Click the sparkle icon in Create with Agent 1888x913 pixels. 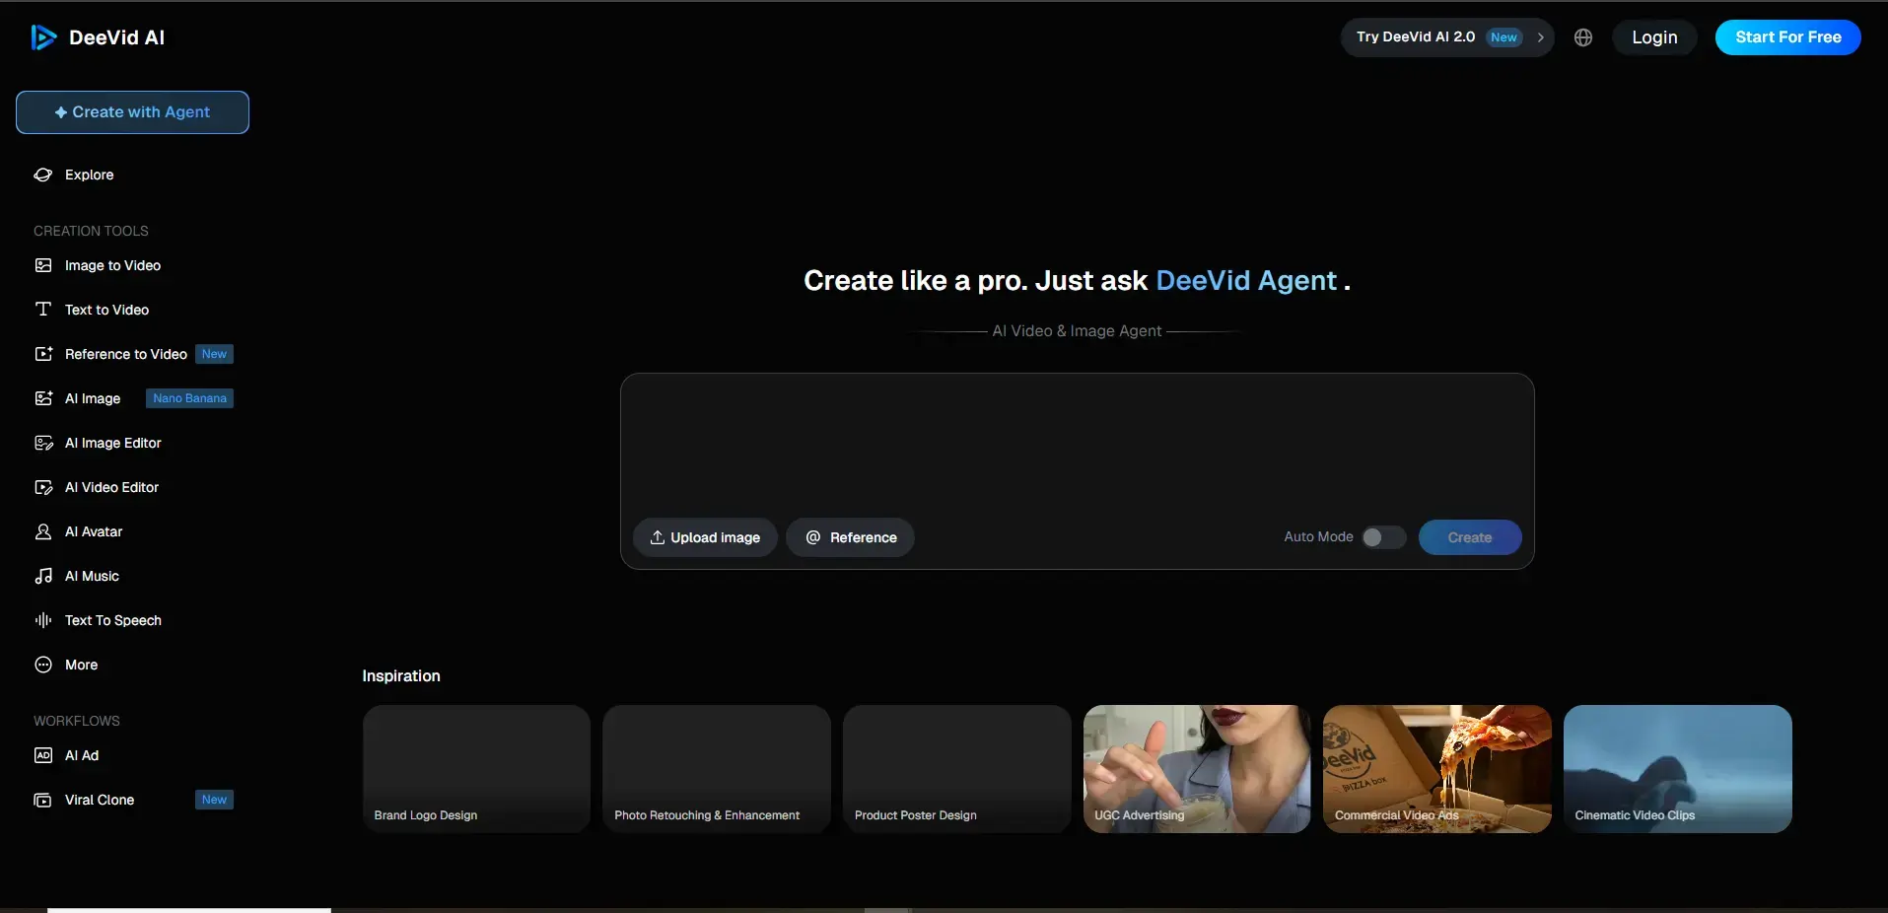click(61, 112)
